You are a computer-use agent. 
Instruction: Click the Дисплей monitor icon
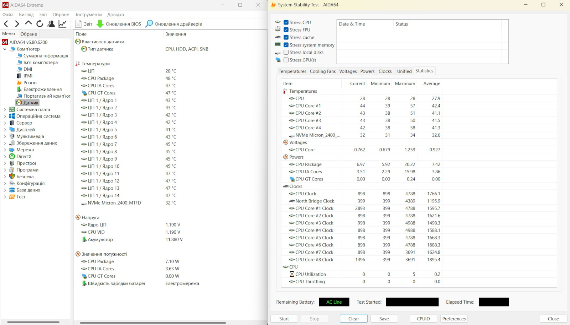pyautogui.click(x=12, y=130)
